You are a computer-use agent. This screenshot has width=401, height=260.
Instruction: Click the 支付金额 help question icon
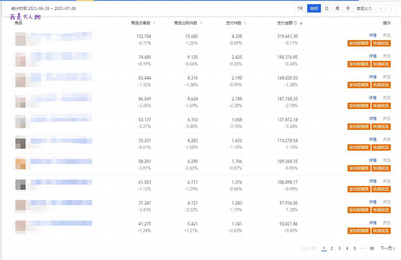(x=295, y=23)
